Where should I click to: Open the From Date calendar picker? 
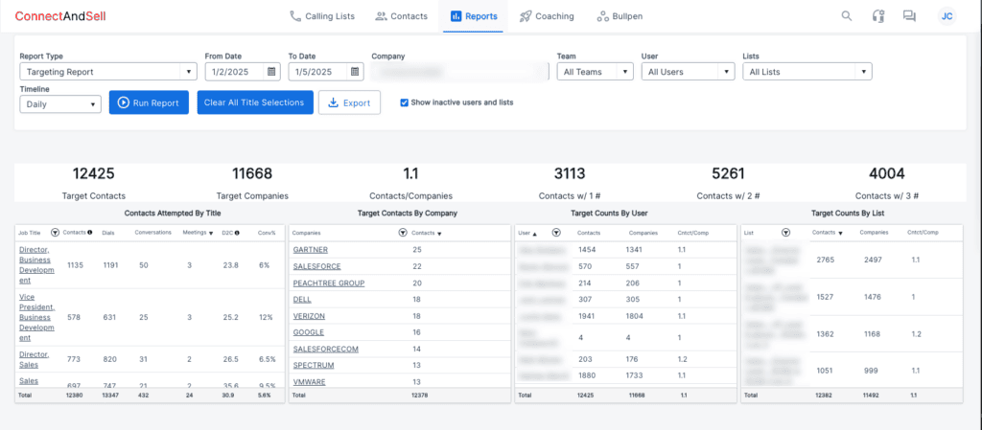click(x=271, y=71)
